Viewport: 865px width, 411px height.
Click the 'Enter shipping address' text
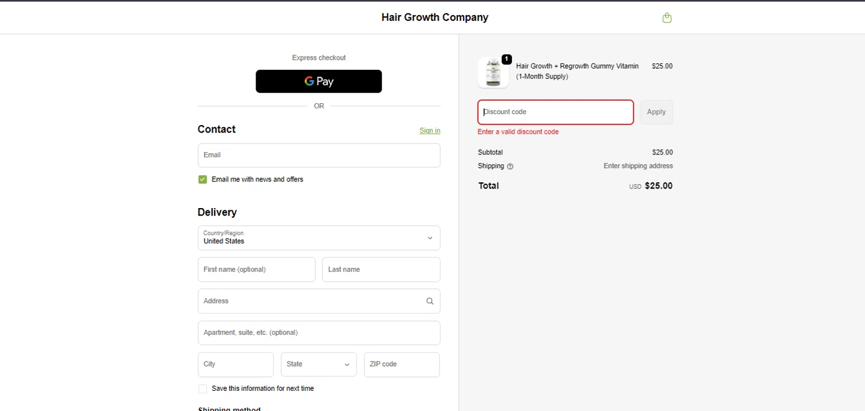638,166
